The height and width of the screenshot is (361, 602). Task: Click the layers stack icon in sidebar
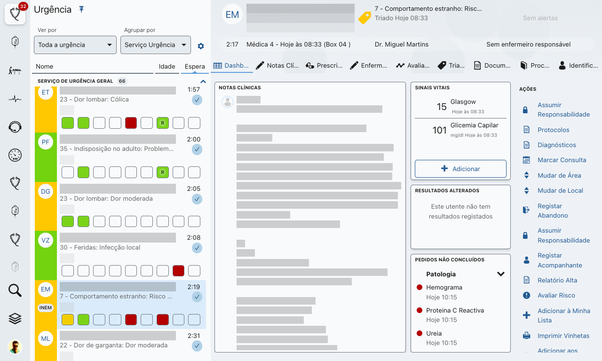pyautogui.click(x=15, y=318)
